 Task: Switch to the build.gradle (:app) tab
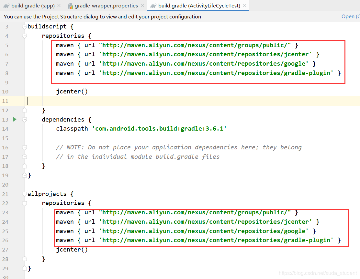[x=33, y=5]
